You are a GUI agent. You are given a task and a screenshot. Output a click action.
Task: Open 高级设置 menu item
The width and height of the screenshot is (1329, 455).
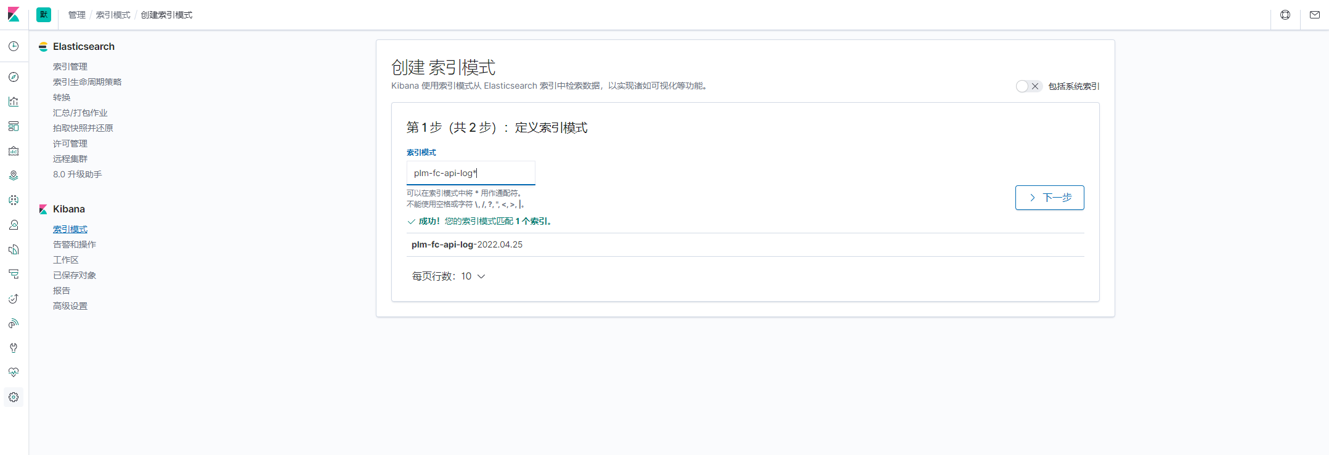tap(70, 306)
